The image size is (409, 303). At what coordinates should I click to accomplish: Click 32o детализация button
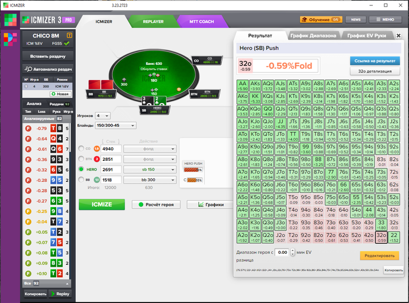point(375,71)
